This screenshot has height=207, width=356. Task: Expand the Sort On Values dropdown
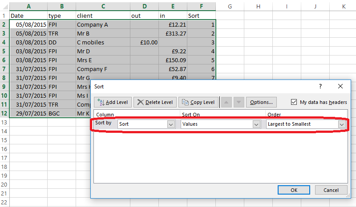click(256, 124)
